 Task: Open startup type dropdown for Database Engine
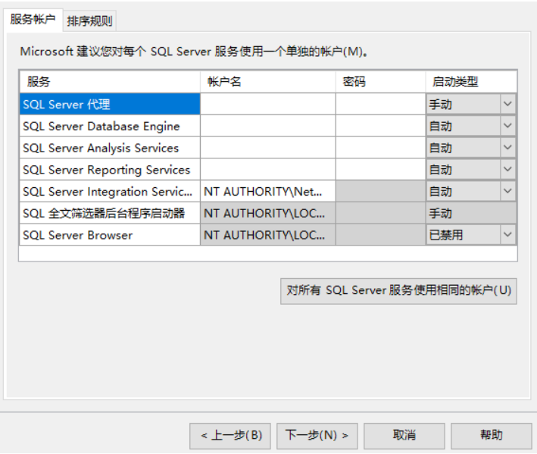click(507, 126)
